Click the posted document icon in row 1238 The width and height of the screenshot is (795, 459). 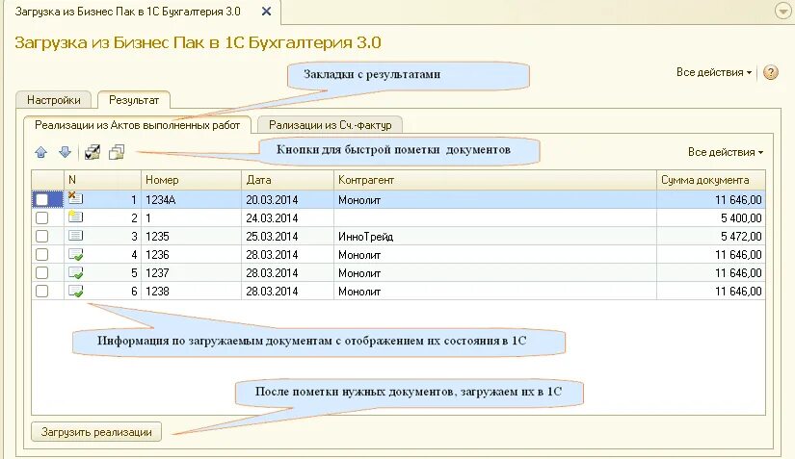point(75,291)
